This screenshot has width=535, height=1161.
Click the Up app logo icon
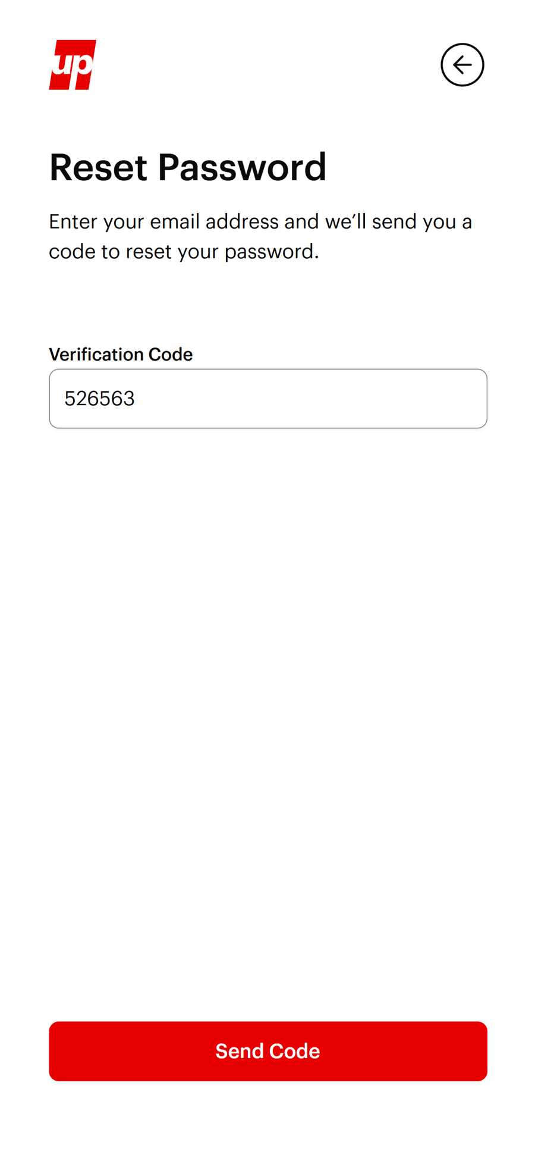tap(73, 64)
